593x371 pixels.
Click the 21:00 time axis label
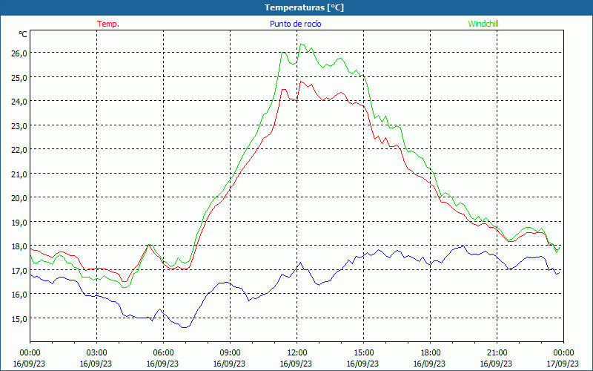497,353
